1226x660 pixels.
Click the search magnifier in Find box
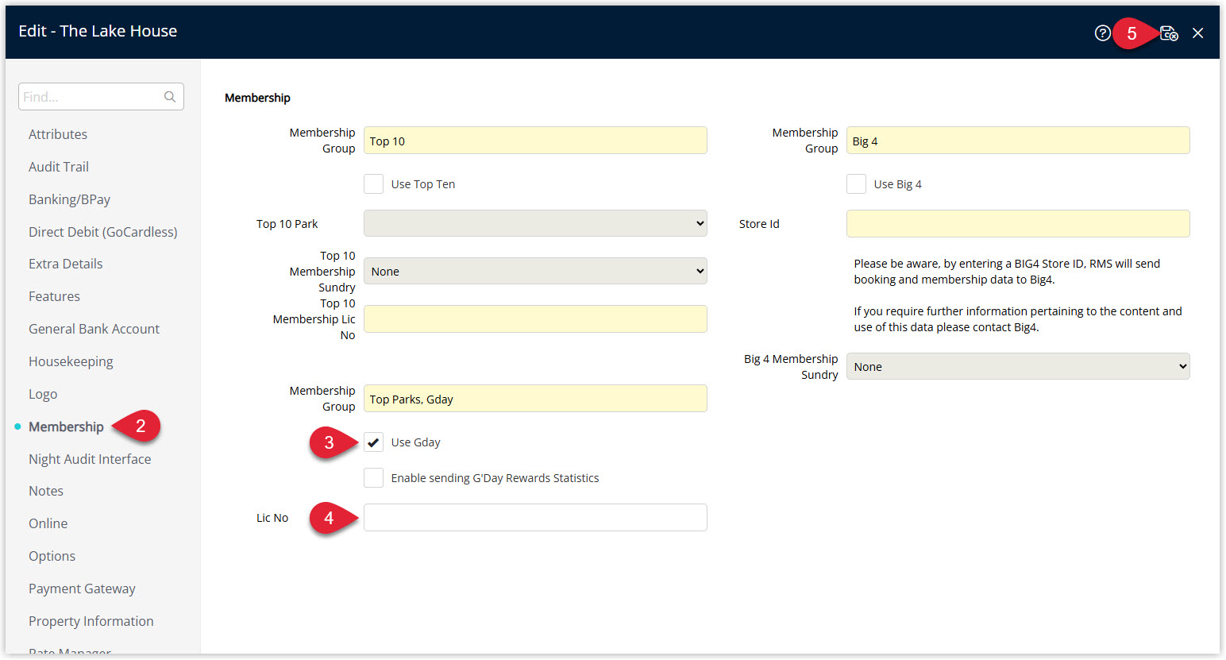coord(170,97)
